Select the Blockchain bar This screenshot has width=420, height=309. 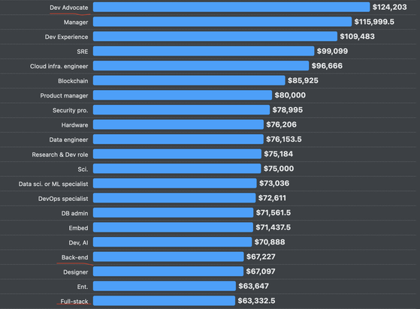click(x=189, y=81)
